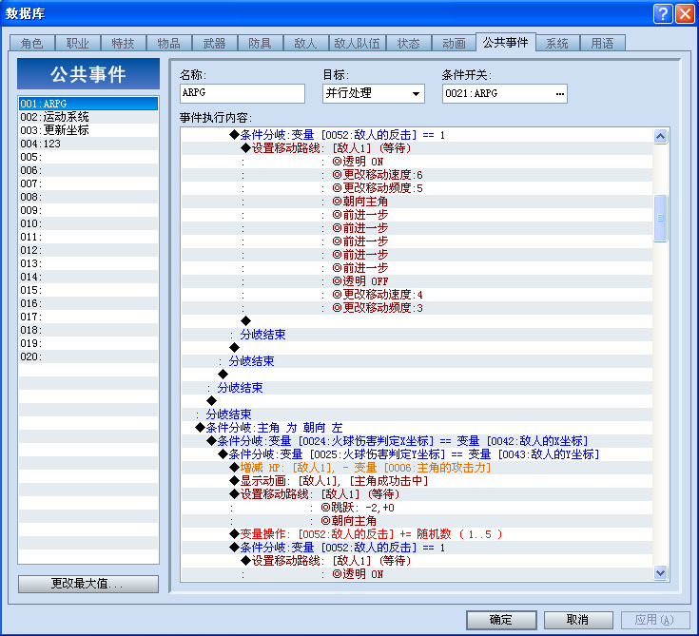Open the 状态 tab
The width and height of the screenshot is (699, 636).
408,43
